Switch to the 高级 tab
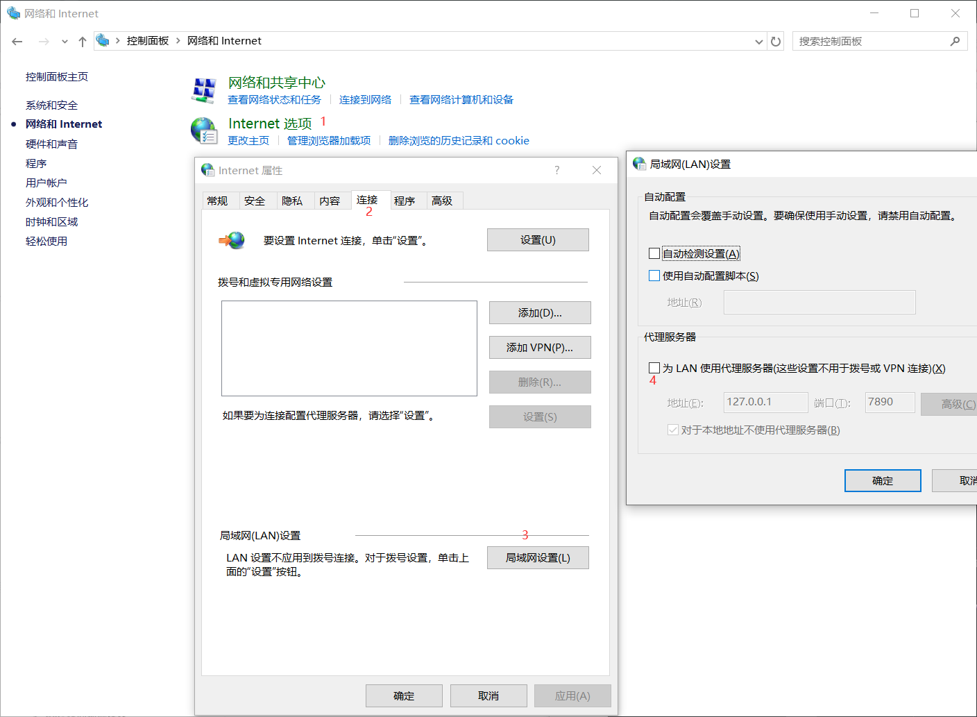Image resolution: width=977 pixels, height=717 pixels. tap(443, 201)
